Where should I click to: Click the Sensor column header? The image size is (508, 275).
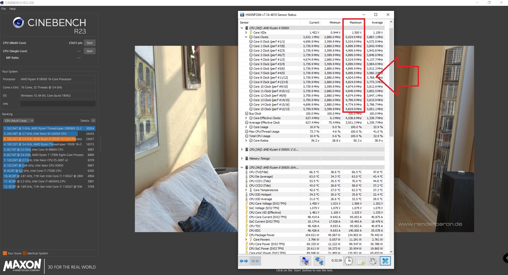pyautogui.click(x=269, y=22)
